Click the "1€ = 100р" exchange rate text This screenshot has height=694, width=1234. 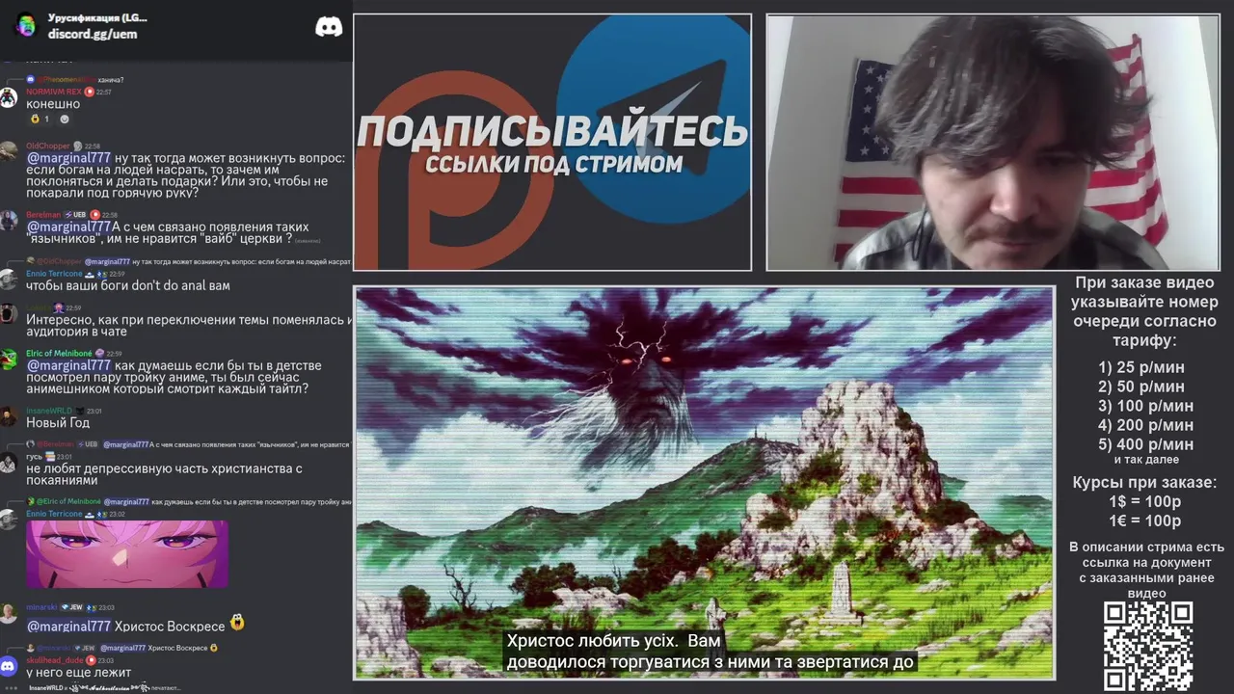tap(1144, 520)
